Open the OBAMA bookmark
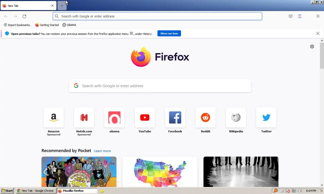The height and width of the screenshot is (194, 324). point(69,25)
